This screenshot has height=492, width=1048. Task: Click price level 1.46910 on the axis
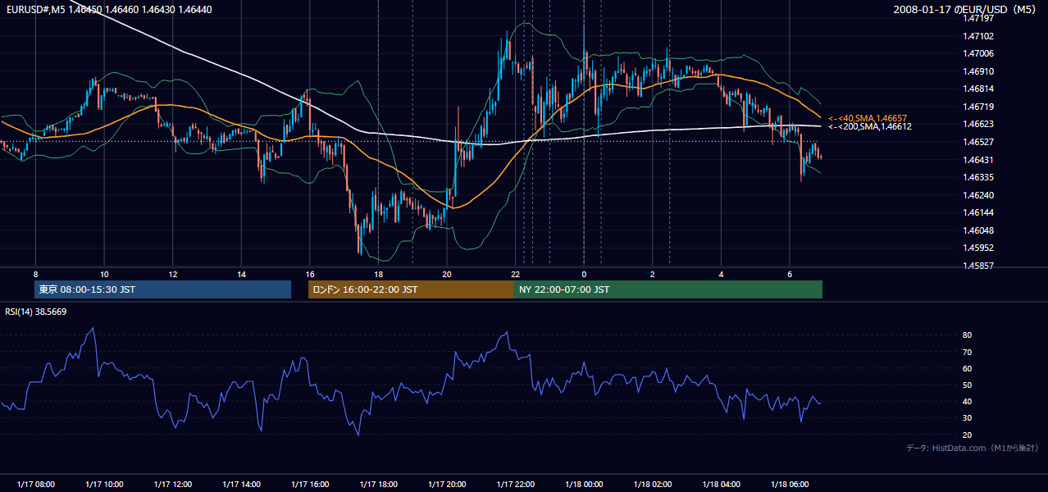click(x=978, y=71)
